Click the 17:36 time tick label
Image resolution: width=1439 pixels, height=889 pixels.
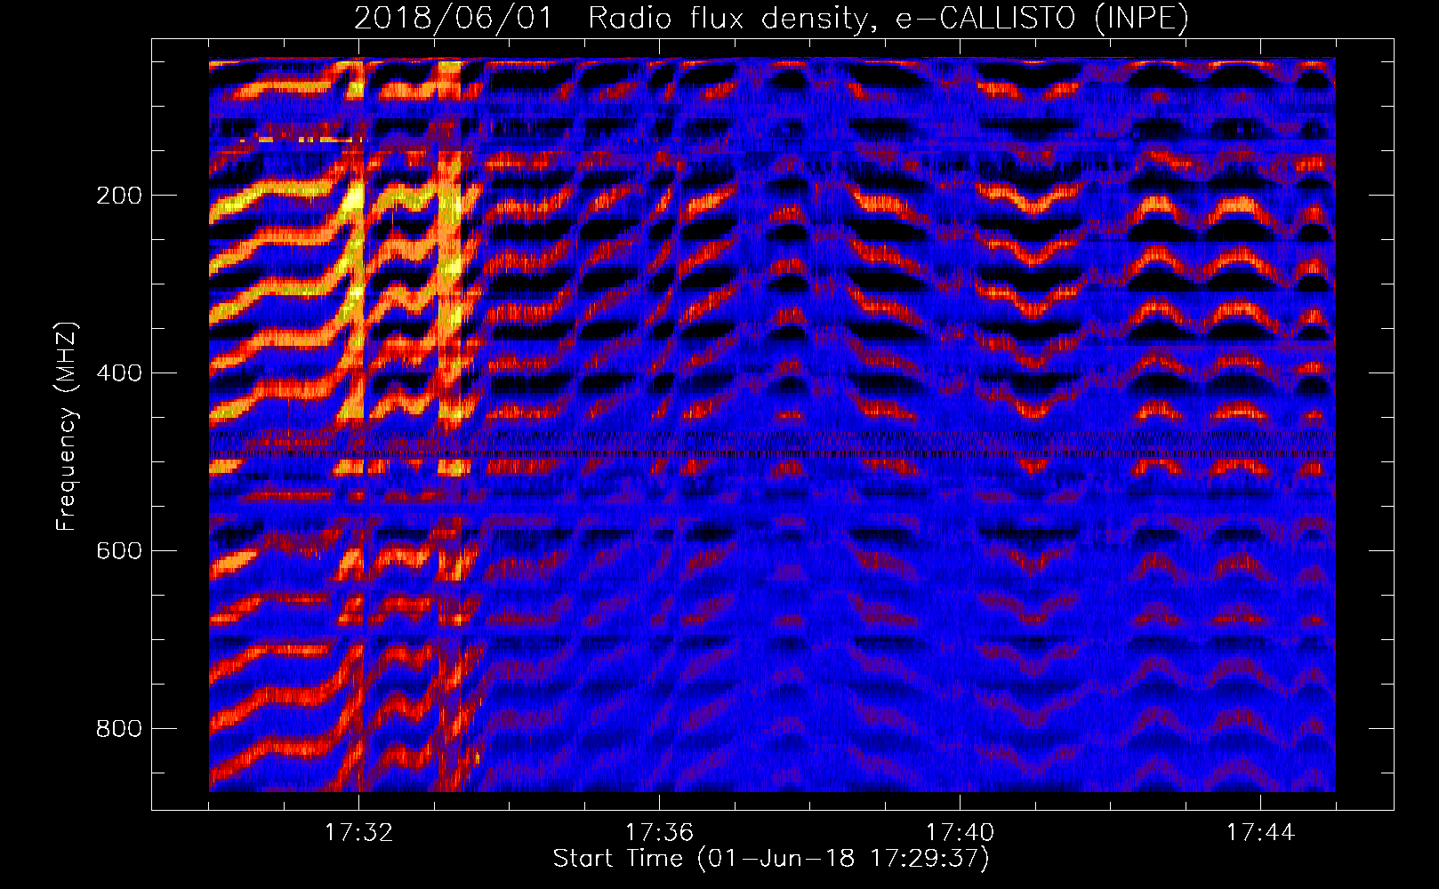point(659,833)
